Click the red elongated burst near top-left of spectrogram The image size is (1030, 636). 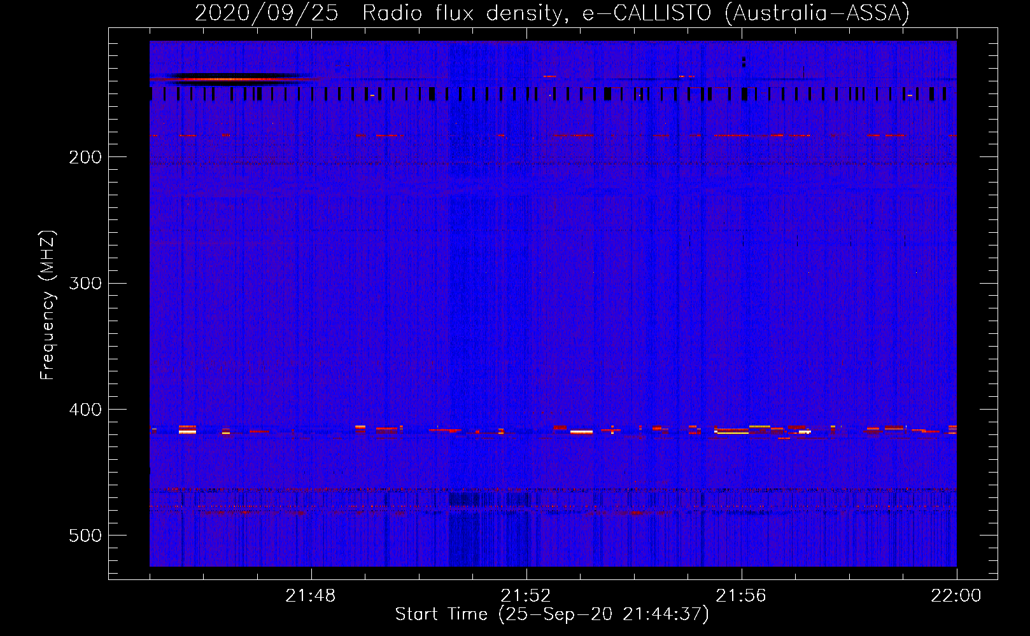(234, 79)
